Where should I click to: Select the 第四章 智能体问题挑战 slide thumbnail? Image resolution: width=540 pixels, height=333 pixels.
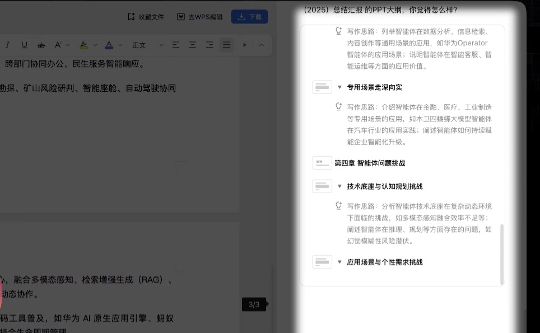(322, 163)
